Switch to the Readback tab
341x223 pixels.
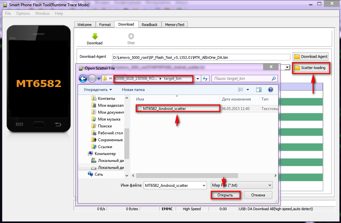click(x=150, y=25)
